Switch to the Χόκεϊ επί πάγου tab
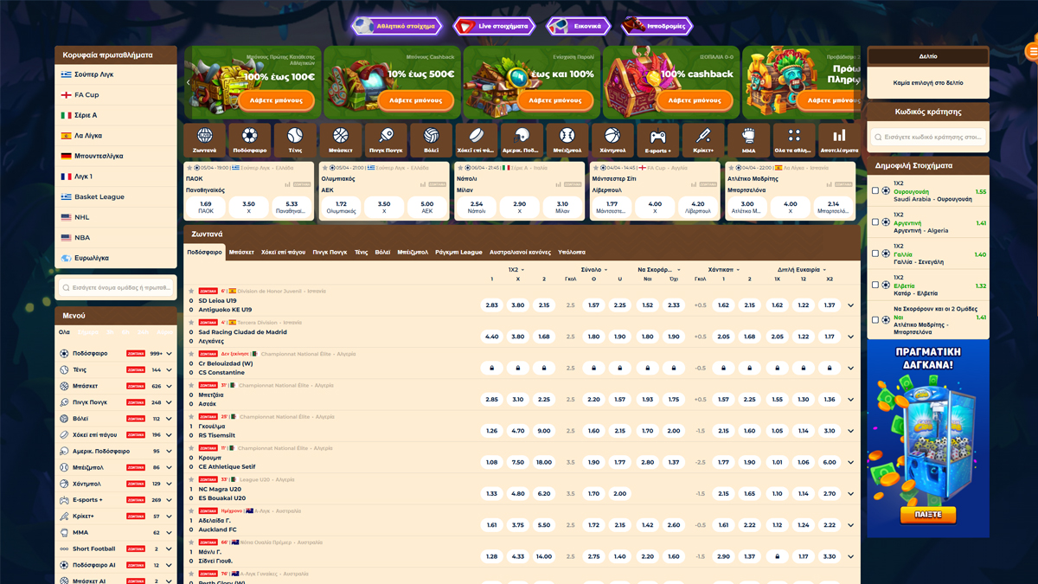The width and height of the screenshot is (1038, 584). [284, 253]
